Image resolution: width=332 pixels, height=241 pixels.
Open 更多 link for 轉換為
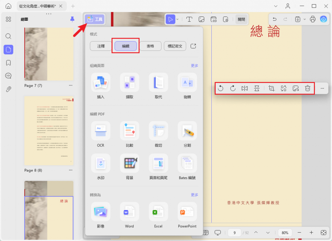(195, 195)
